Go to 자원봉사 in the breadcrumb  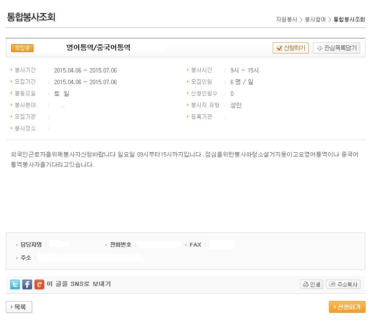pyautogui.click(x=286, y=19)
